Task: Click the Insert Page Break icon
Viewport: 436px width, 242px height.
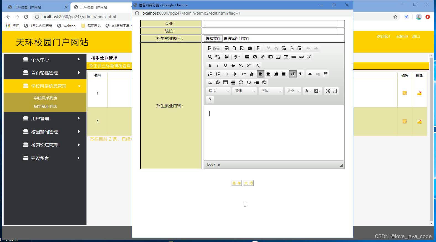Action: 256,82
